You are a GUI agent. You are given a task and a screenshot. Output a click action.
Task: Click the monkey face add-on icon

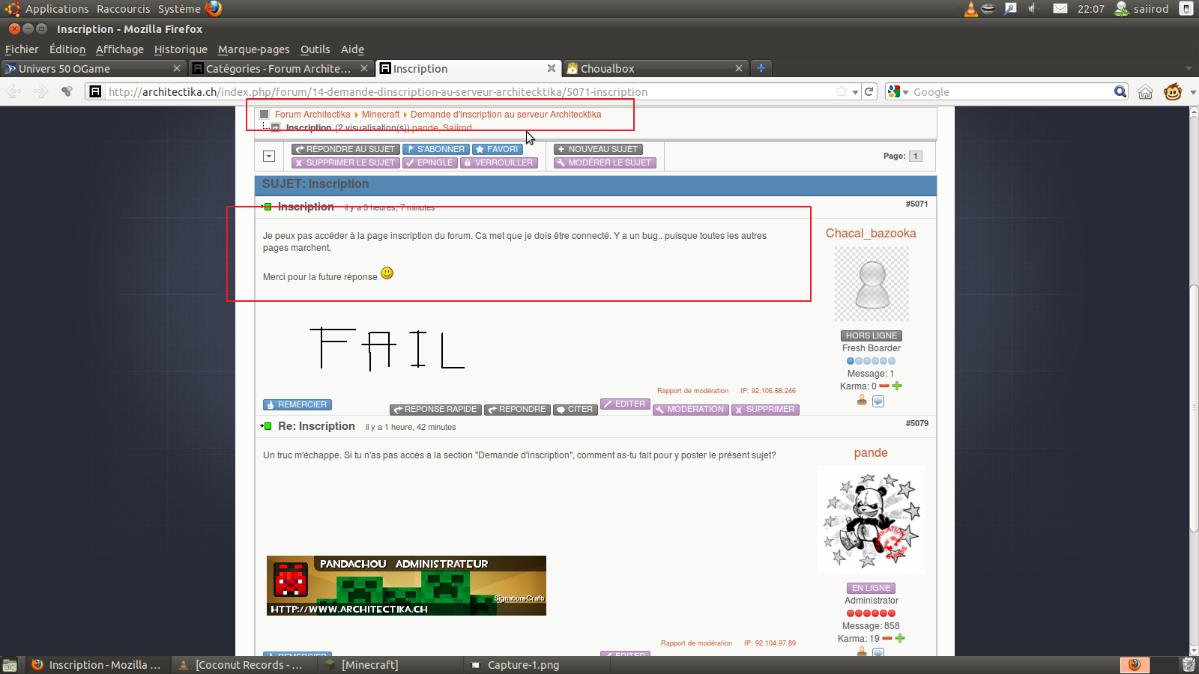click(x=1173, y=91)
